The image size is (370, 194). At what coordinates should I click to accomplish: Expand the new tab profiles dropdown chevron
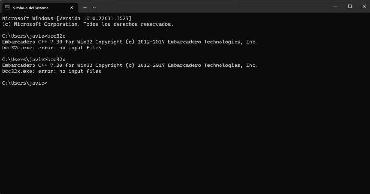[x=94, y=8]
